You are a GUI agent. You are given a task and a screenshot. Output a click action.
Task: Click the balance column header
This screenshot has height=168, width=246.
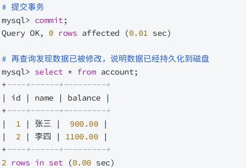tap(84, 98)
